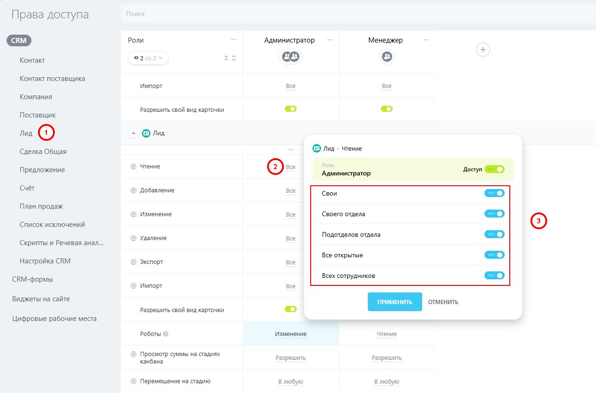Viewport: 596px width, 393px height.
Task: Open the Роли column three-dot menu
Action: (233, 40)
